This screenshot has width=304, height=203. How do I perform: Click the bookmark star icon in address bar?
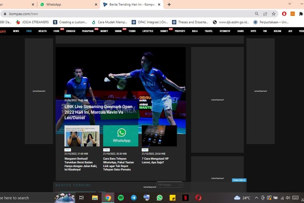(274, 13)
